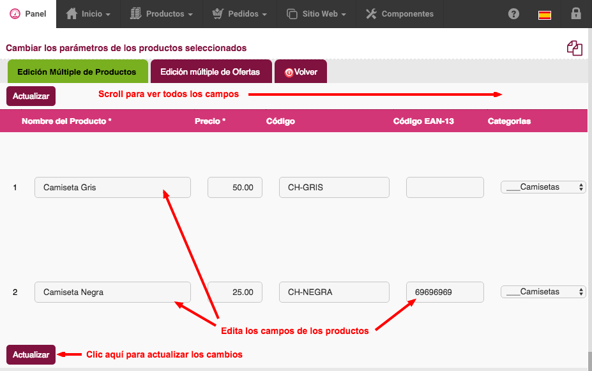
Task: Click the Componentes wrench tools icon
Action: (x=371, y=14)
